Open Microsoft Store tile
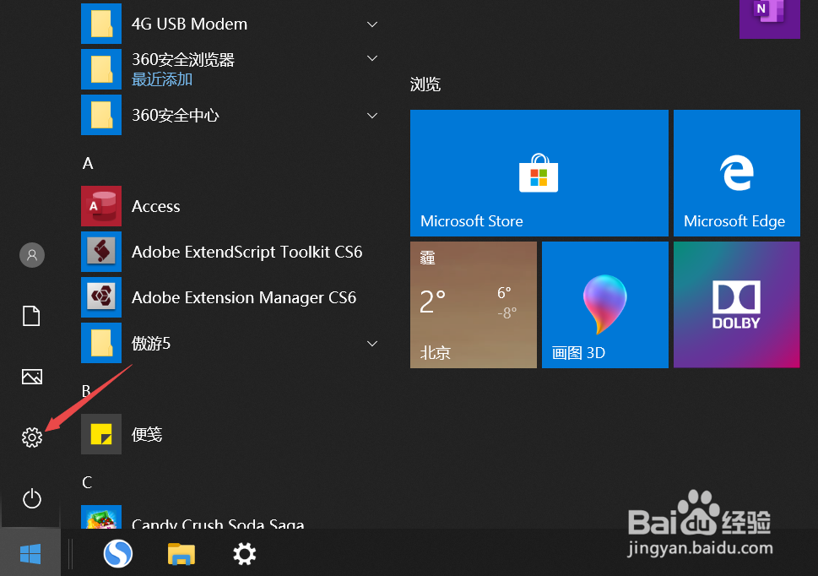The width and height of the screenshot is (818, 576). click(x=539, y=172)
